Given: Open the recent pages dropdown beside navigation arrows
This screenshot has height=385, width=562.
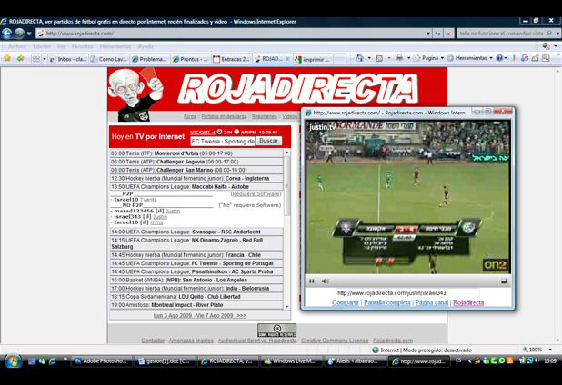Looking at the screenshot, I should pyautogui.click(x=29, y=34).
